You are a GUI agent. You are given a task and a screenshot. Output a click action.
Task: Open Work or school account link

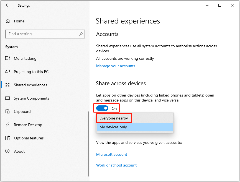[x=116, y=165]
